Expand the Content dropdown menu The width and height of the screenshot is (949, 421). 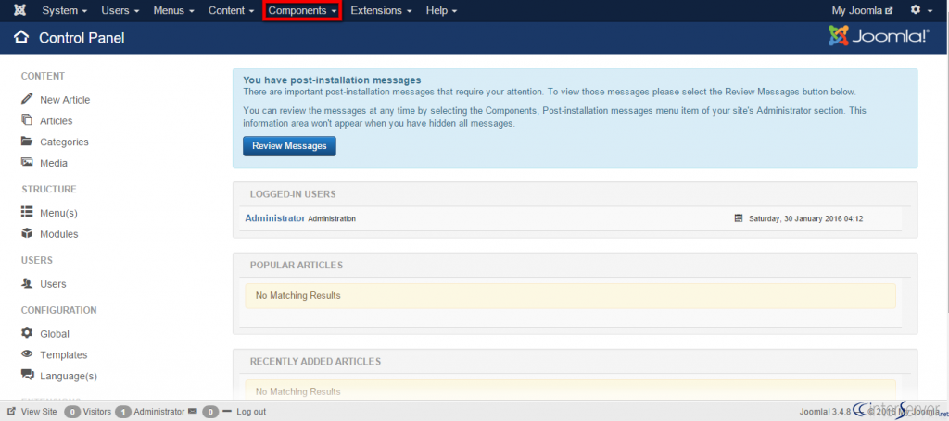tap(231, 10)
